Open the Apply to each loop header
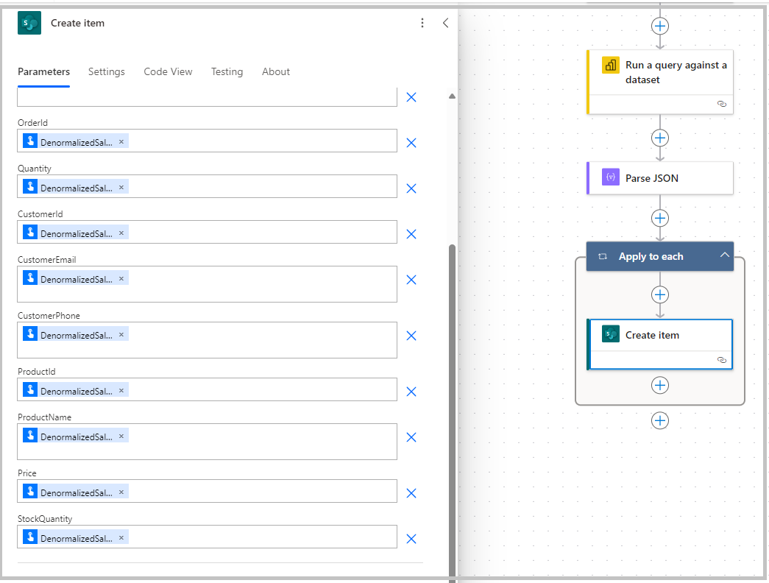The height and width of the screenshot is (583, 769). point(660,256)
